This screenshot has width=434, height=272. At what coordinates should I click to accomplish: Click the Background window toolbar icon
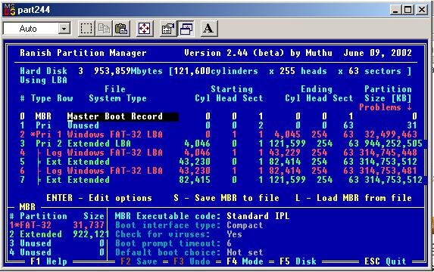(186, 29)
